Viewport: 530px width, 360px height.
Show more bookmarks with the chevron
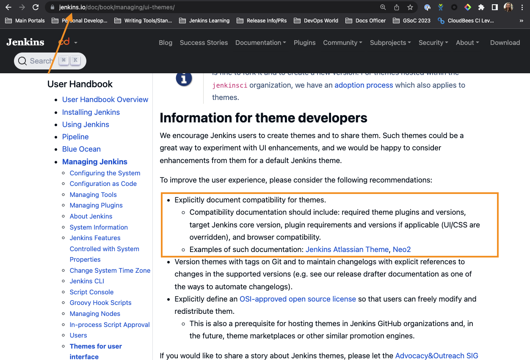(x=521, y=20)
